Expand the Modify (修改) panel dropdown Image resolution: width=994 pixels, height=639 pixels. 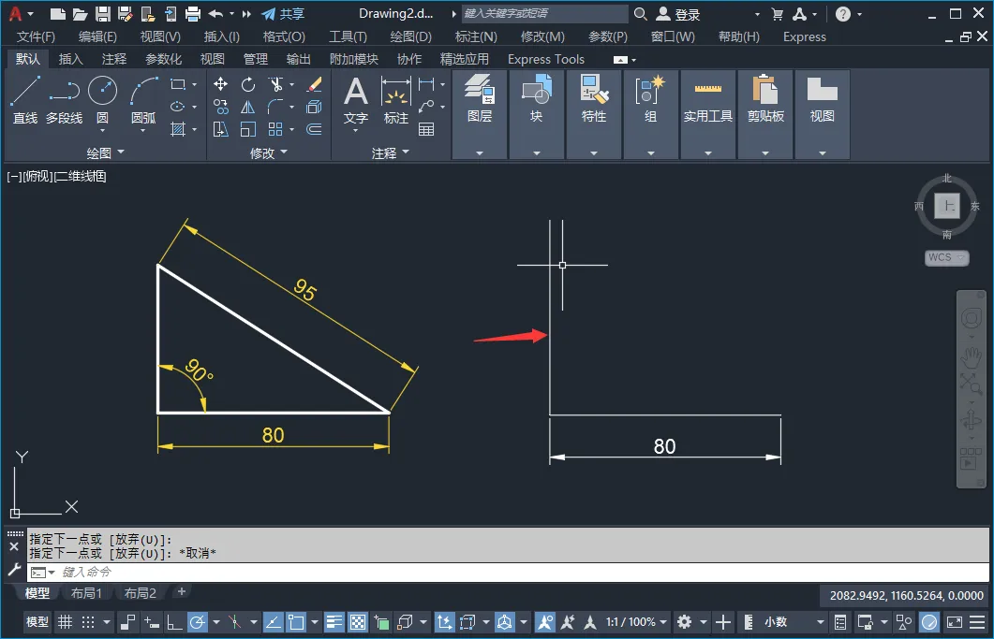268,152
